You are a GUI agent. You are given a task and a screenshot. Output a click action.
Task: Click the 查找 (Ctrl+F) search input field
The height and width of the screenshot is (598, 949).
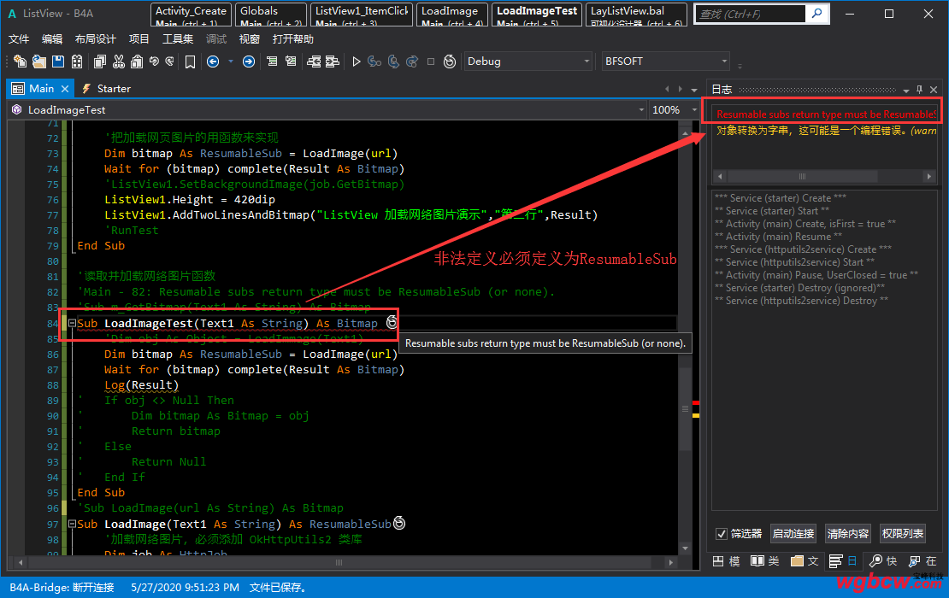(751, 14)
